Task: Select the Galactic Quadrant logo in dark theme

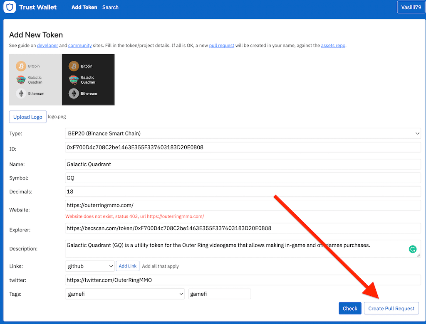Action: click(74, 79)
